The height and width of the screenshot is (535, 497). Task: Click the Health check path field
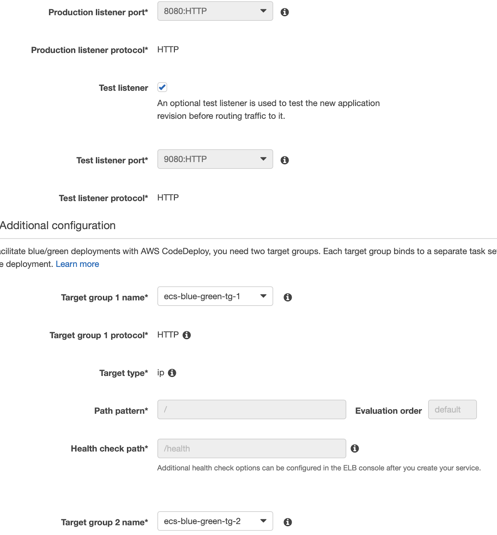coord(251,448)
